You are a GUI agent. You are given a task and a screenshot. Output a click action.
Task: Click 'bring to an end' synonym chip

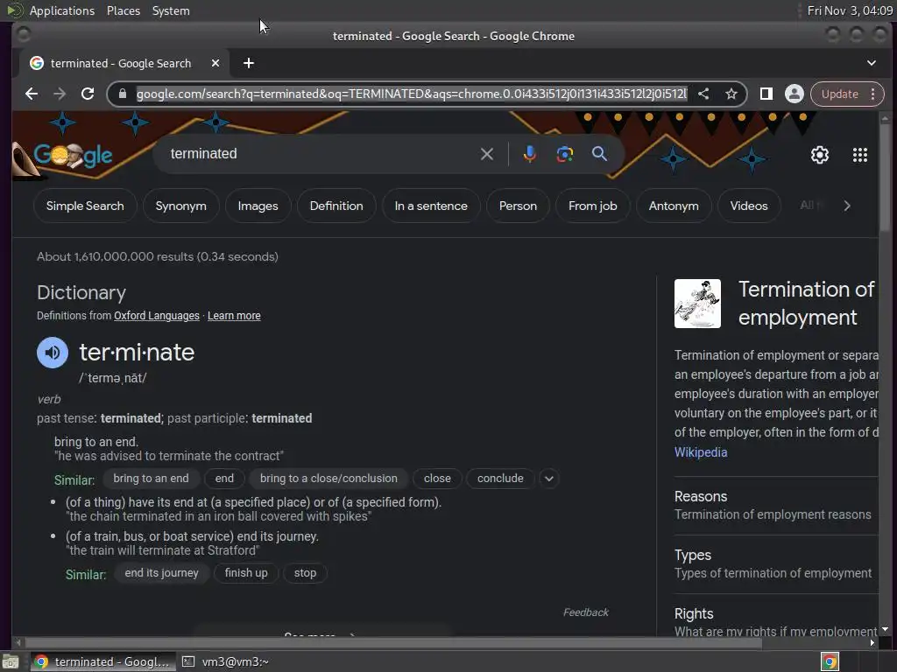coord(151,479)
